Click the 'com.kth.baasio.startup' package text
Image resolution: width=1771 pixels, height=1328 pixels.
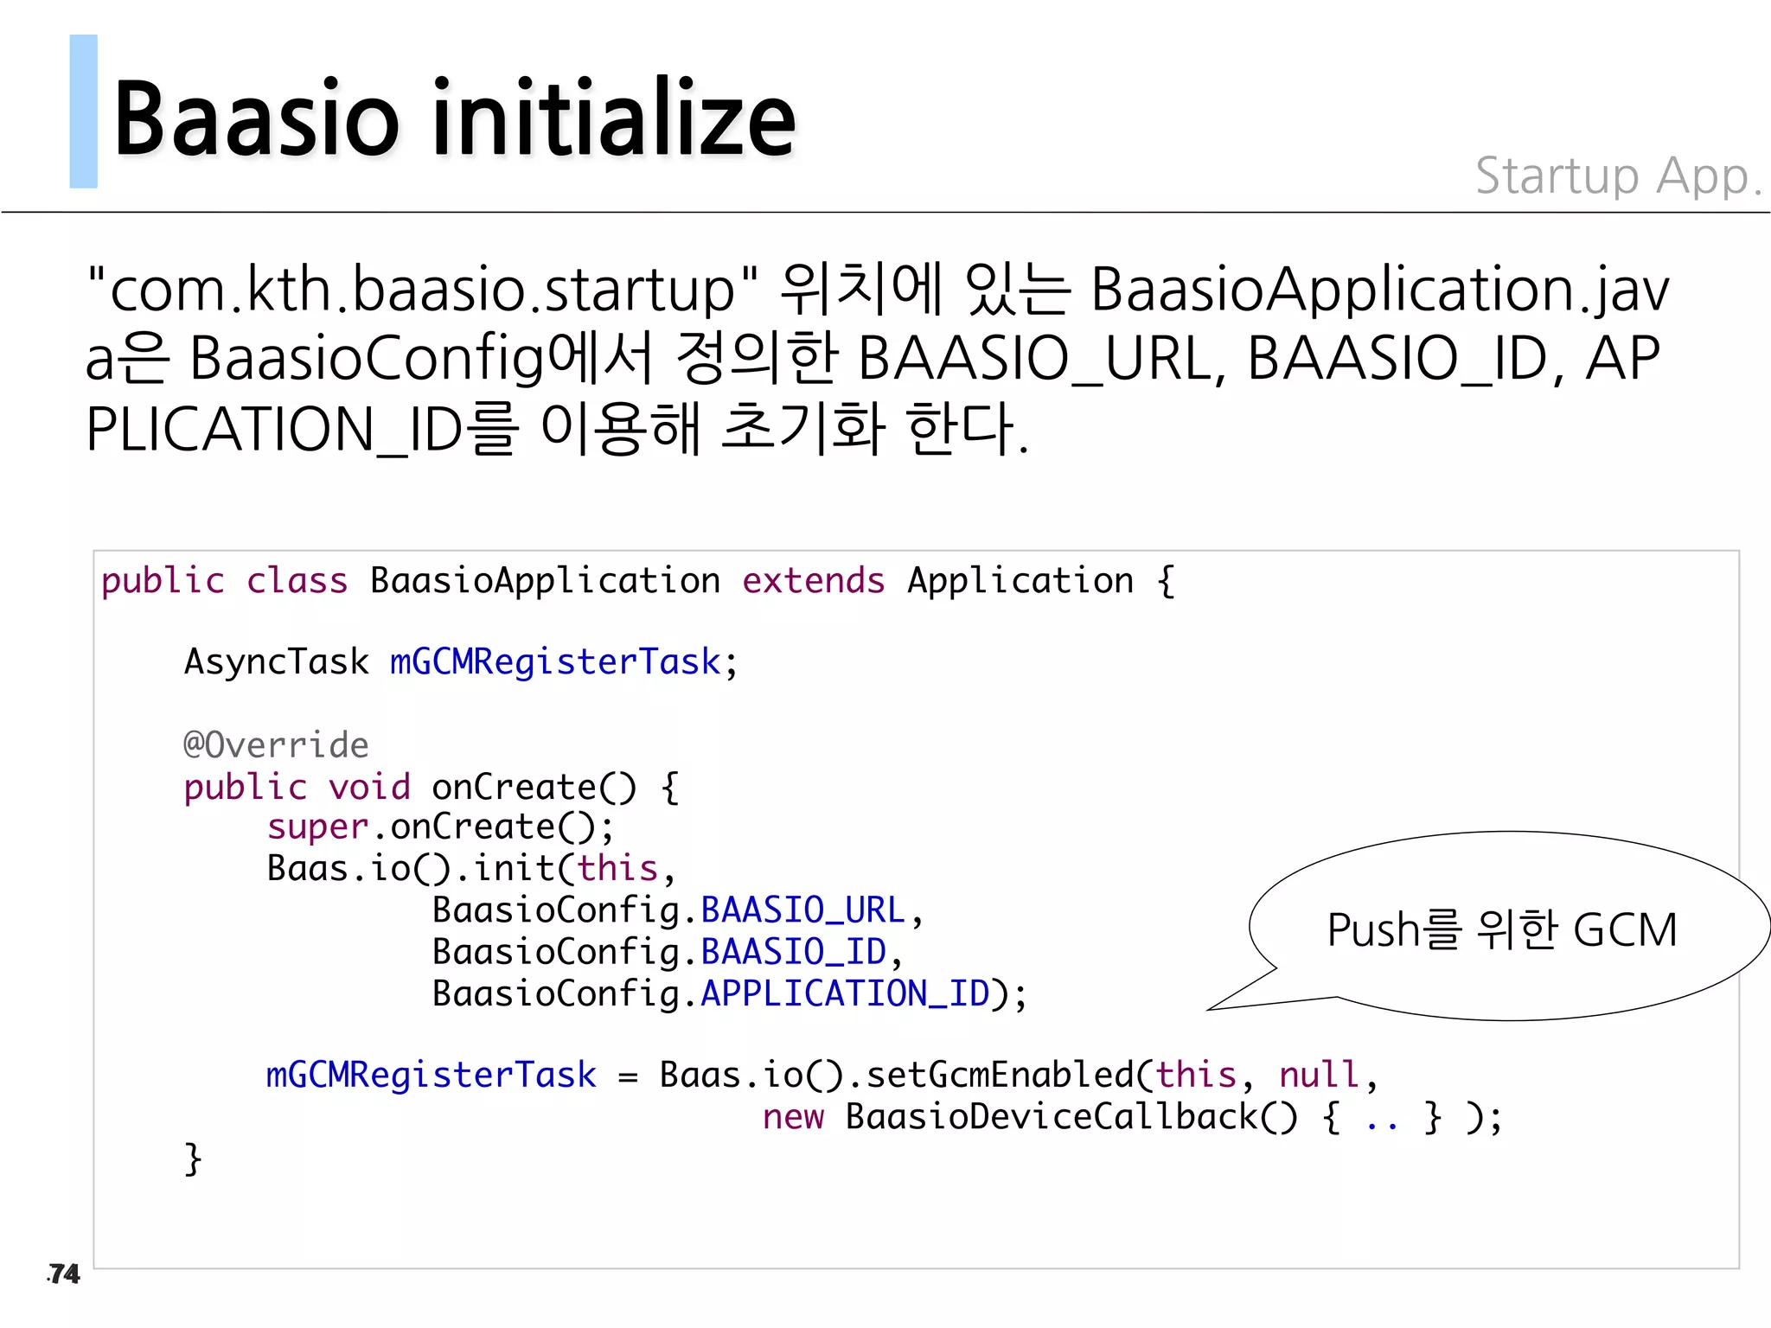coord(422,290)
